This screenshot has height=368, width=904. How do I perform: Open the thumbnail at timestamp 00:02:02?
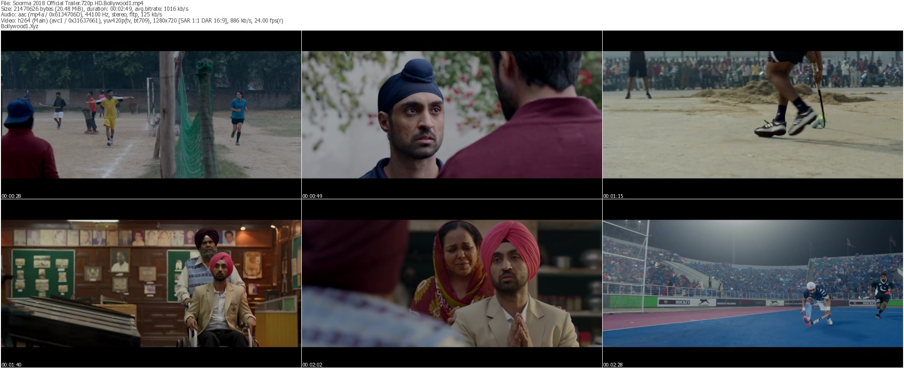452,283
